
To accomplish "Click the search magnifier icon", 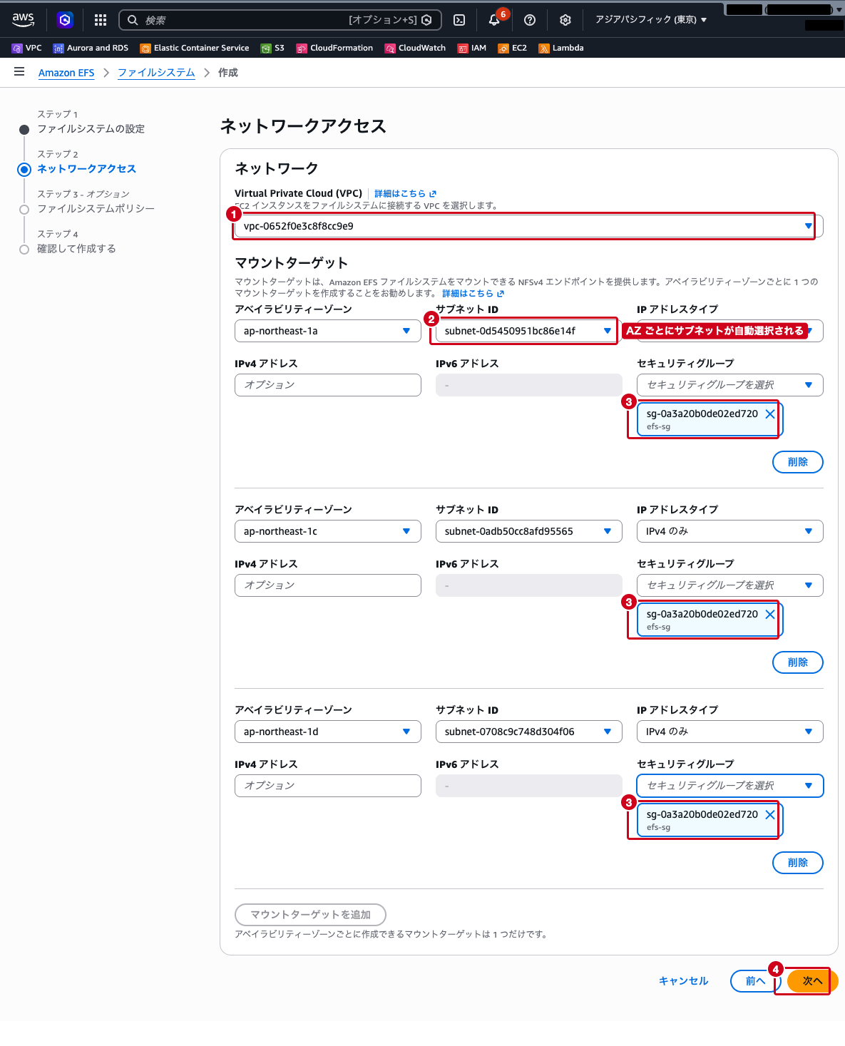I will click(x=133, y=20).
